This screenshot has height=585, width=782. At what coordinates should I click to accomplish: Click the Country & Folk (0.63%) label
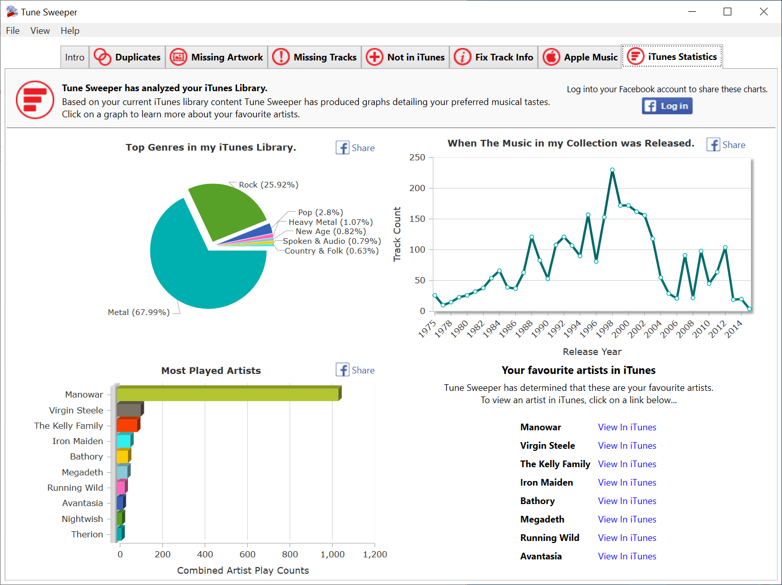(332, 251)
